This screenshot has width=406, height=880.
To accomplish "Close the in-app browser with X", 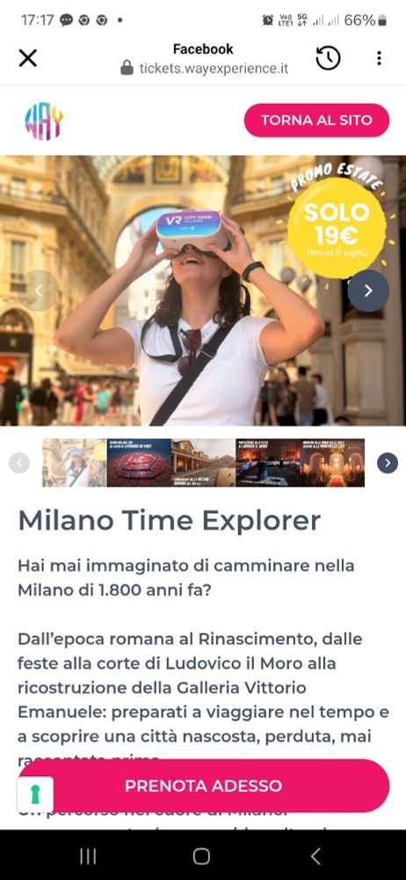I will coord(27,58).
